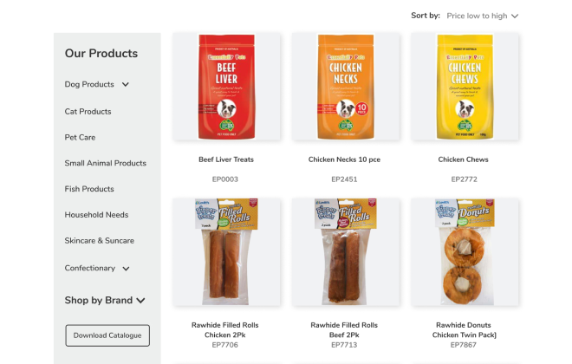Click the Beef Liver Treats title link
This screenshot has height=364, width=572.
tap(226, 159)
